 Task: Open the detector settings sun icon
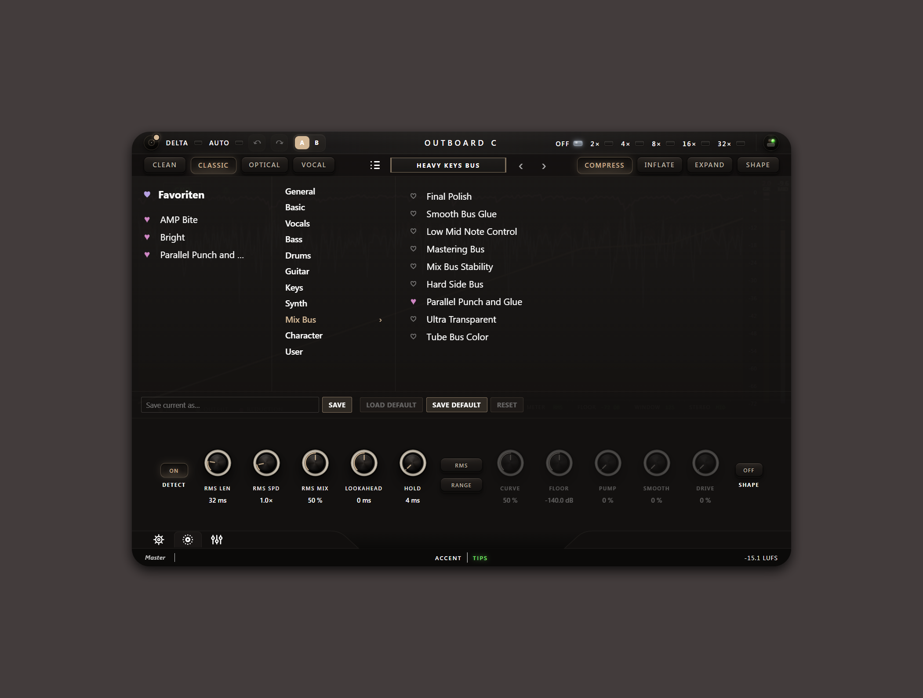[x=188, y=540]
